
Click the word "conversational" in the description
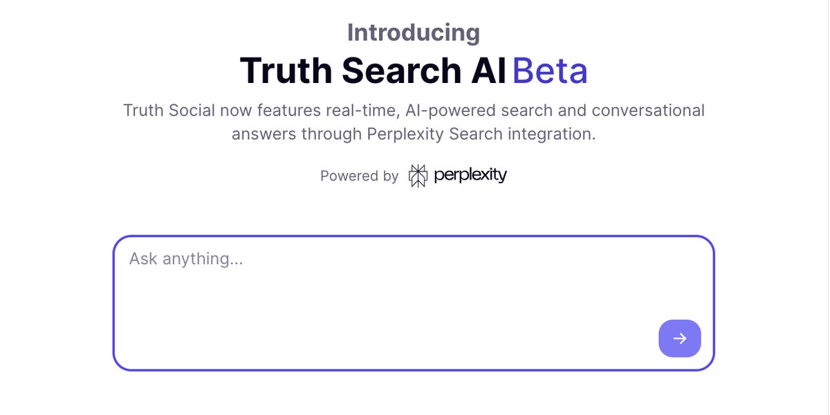[648, 111]
